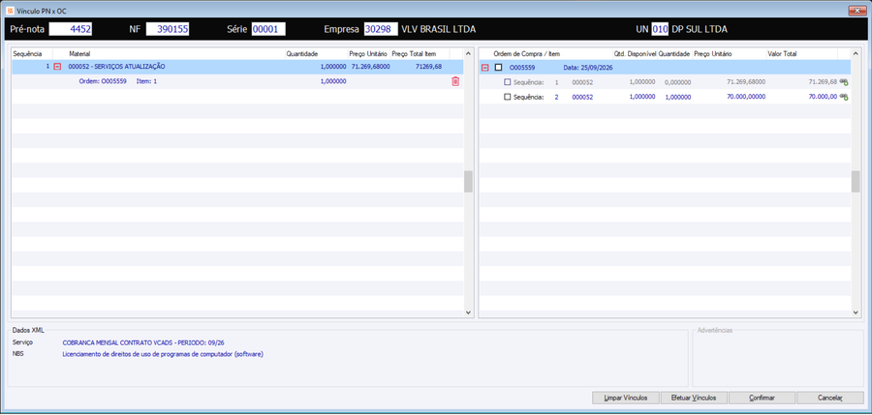Click the UN code field 010
The height and width of the screenshot is (415, 872).
coord(660,29)
